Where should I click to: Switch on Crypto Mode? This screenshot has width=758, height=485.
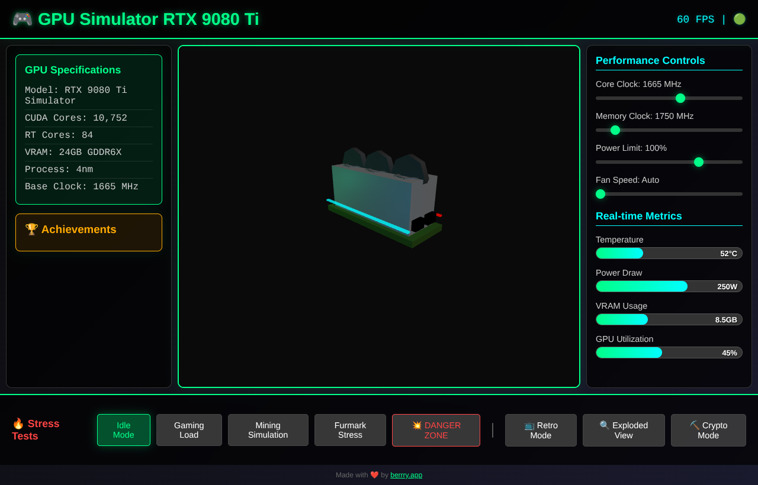[x=708, y=430]
